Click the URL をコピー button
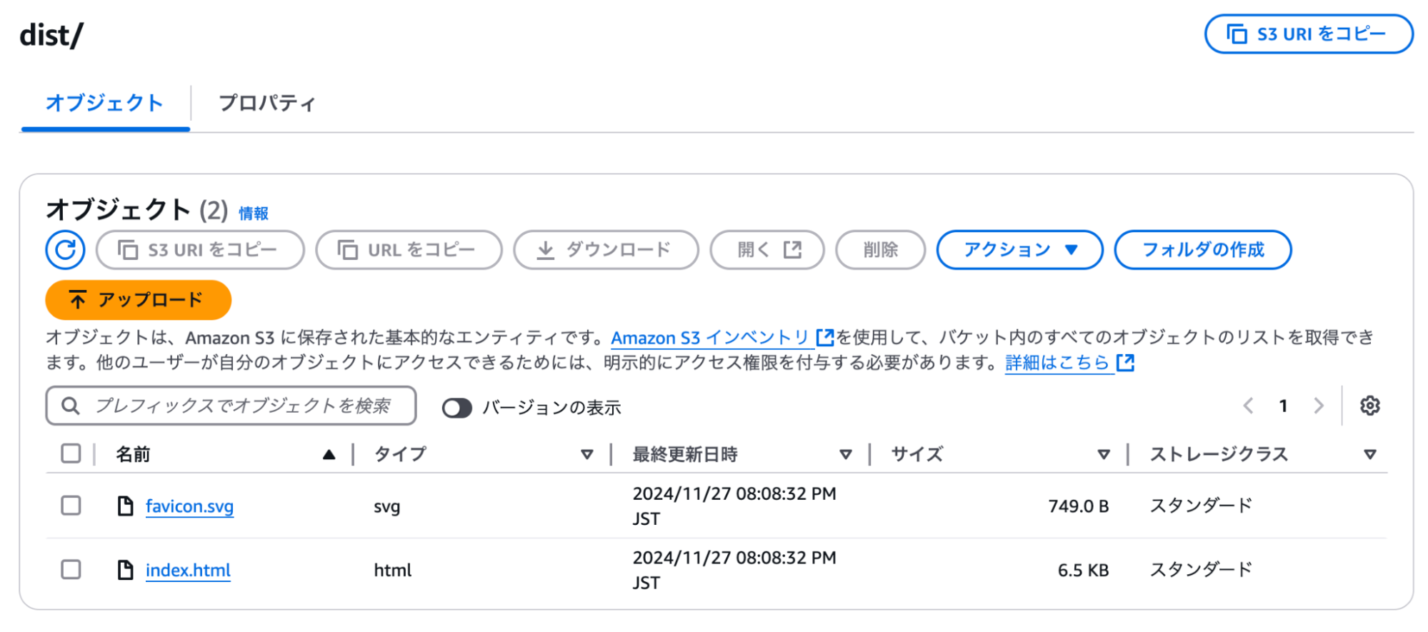Screen dimensions: 1428x632 point(409,250)
